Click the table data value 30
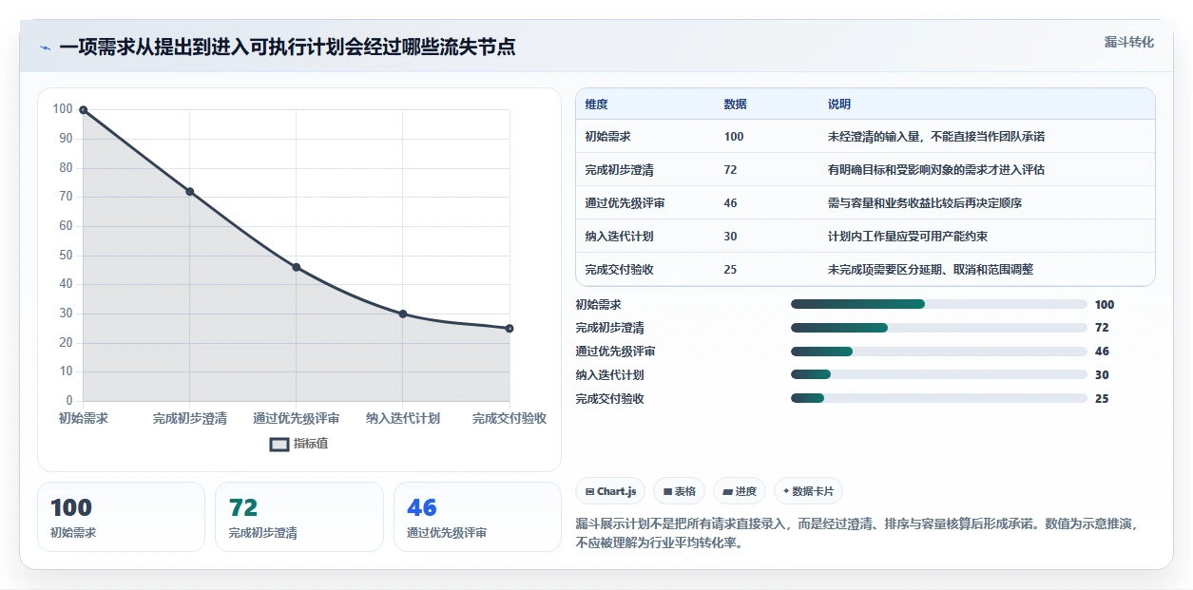This screenshot has height=590, width=1193. pyautogui.click(x=730, y=237)
